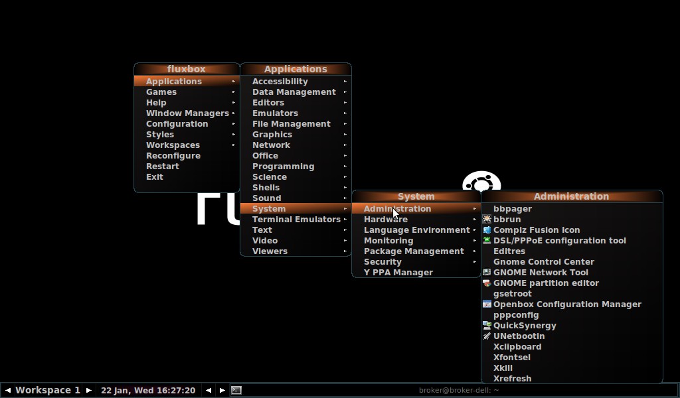Expand the Data Management submenu
The image size is (680, 398).
coord(296,92)
